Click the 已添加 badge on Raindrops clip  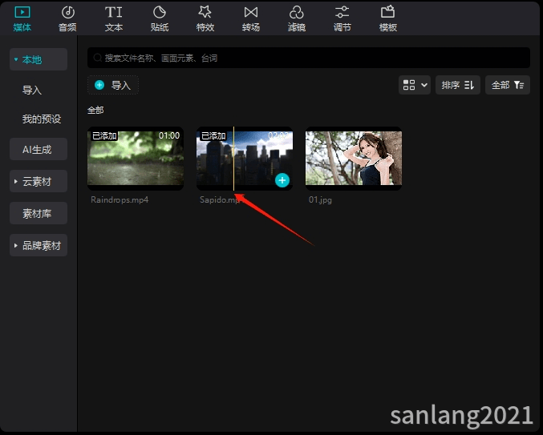[104, 136]
